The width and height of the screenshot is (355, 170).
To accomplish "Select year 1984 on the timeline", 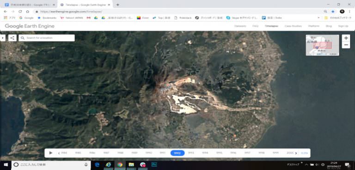I will [64, 153].
